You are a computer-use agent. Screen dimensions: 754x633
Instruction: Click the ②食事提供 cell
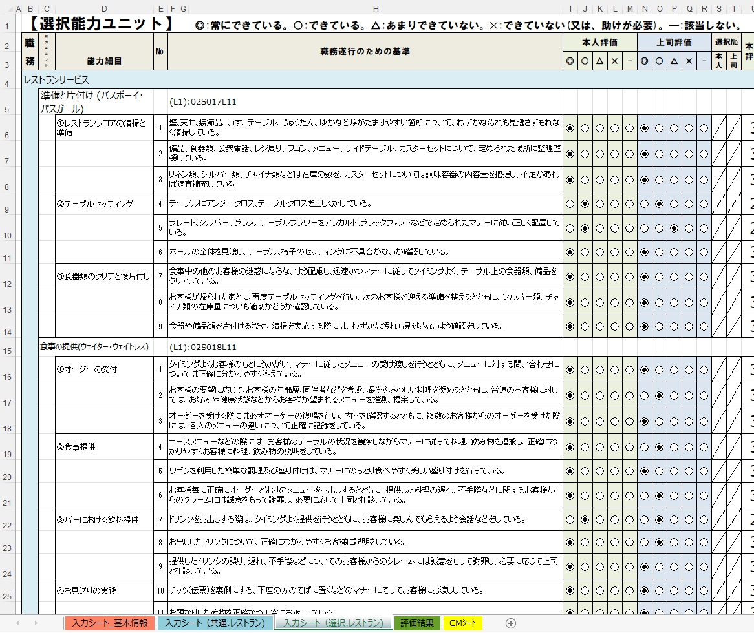(x=104, y=447)
